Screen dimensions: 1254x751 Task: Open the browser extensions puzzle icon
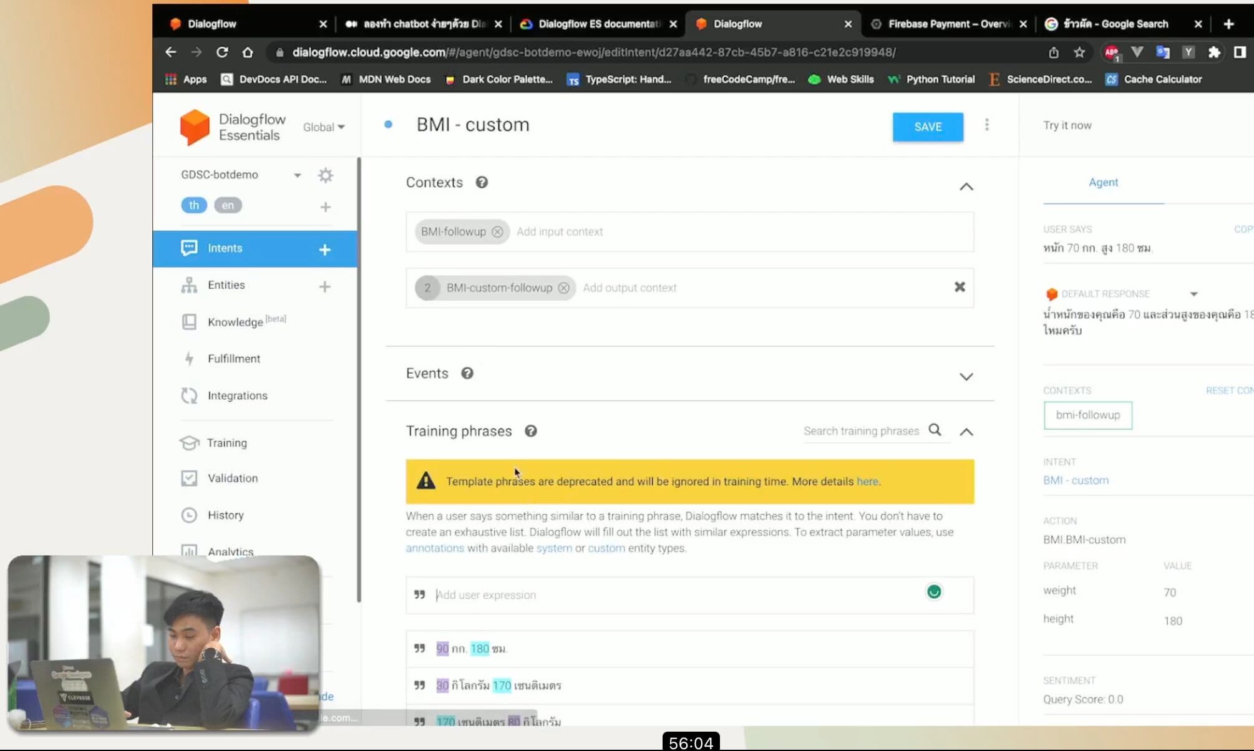1214,52
